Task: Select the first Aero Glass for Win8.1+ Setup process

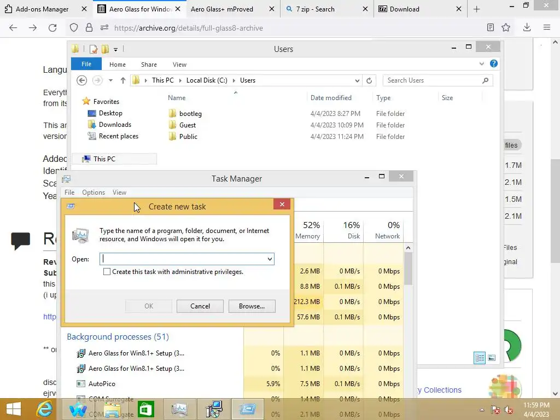Action: click(136, 353)
